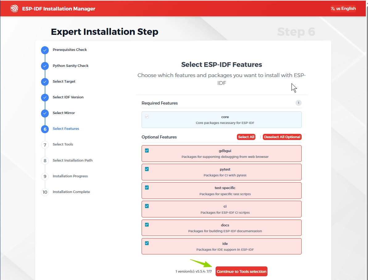Viewport: 368px width, 280px height.
Task: Go to Select Mirror step label
Action: [64, 113]
